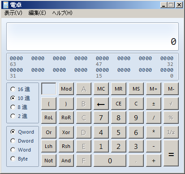
Task: Click the M- memory subtract button
Action: (x=171, y=89)
